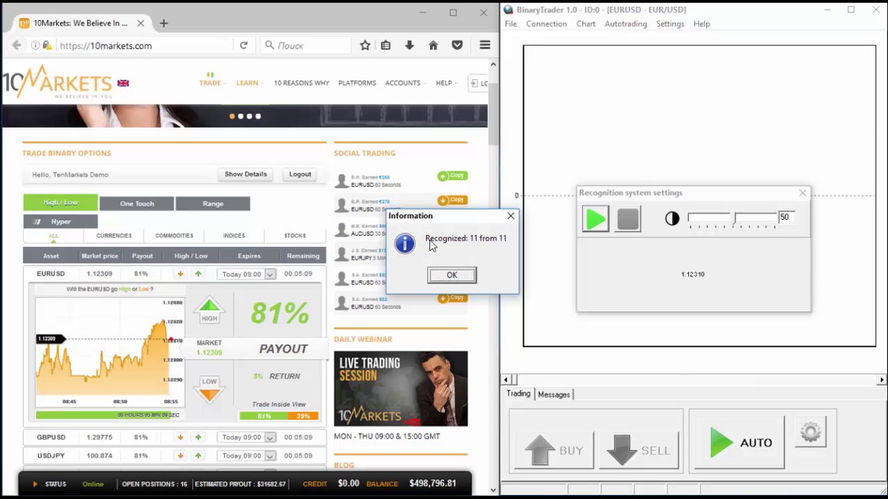Click the browser back arrow
The width and height of the screenshot is (888, 499).
click(17, 46)
